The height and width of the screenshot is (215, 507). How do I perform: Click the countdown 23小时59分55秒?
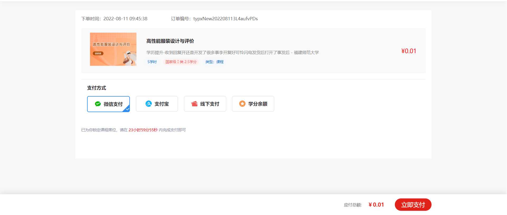point(143,130)
